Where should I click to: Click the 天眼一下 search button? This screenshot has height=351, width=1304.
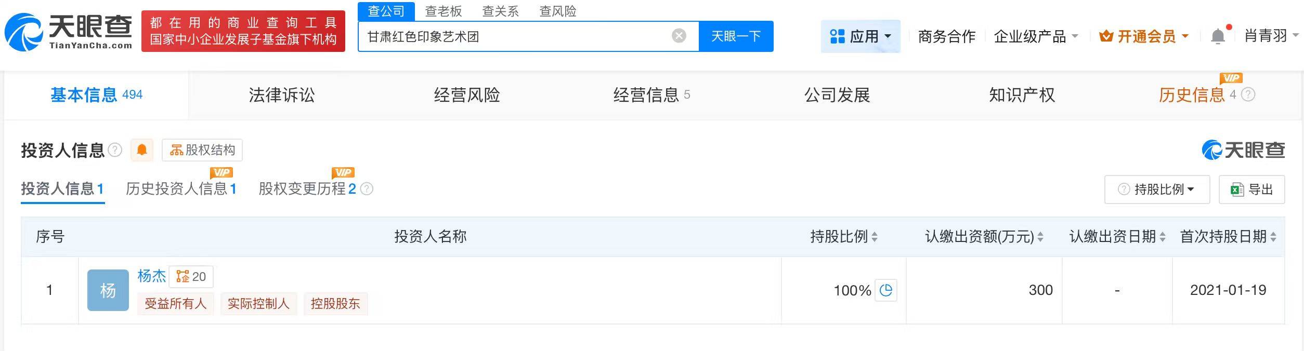coord(736,36)
